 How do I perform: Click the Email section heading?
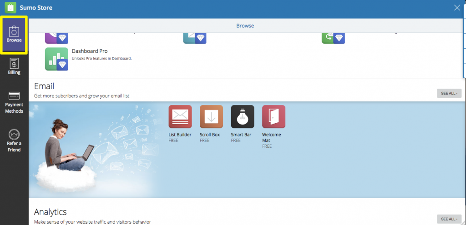(44, 86)
